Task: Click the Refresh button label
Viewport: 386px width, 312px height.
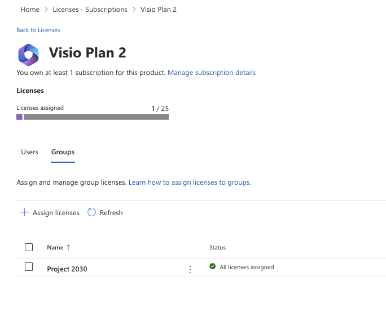Action: (x=111, y=213)
